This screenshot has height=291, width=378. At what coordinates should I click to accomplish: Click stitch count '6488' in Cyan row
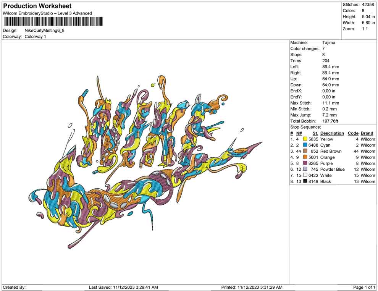[313, 145]
